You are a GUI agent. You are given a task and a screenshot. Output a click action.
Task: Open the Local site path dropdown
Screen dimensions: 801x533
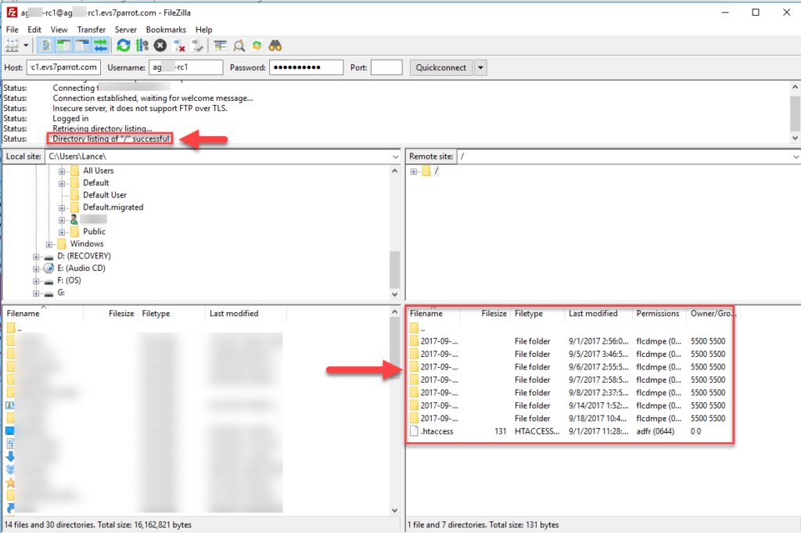(x=395, y=157)
